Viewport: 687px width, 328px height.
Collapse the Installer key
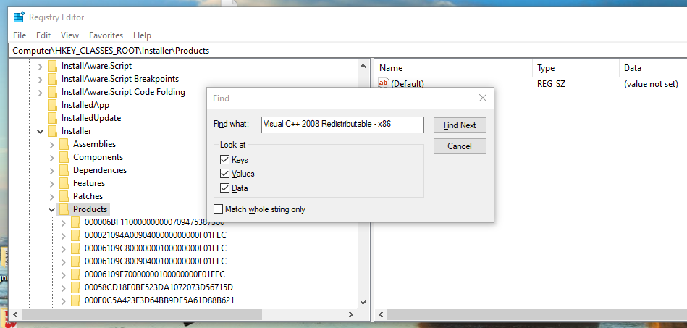pos(41,131)
